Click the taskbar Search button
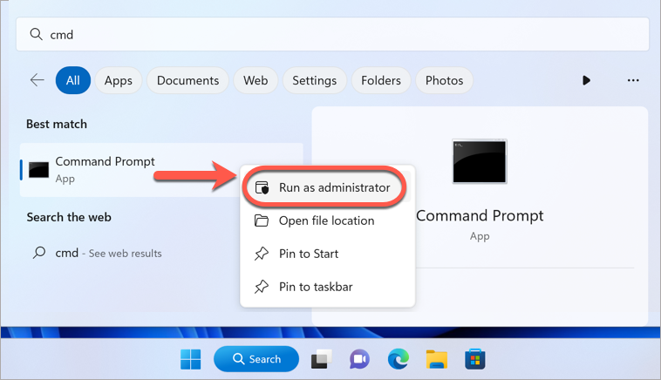This screenshot has height=380, width=661. (256, 359)
